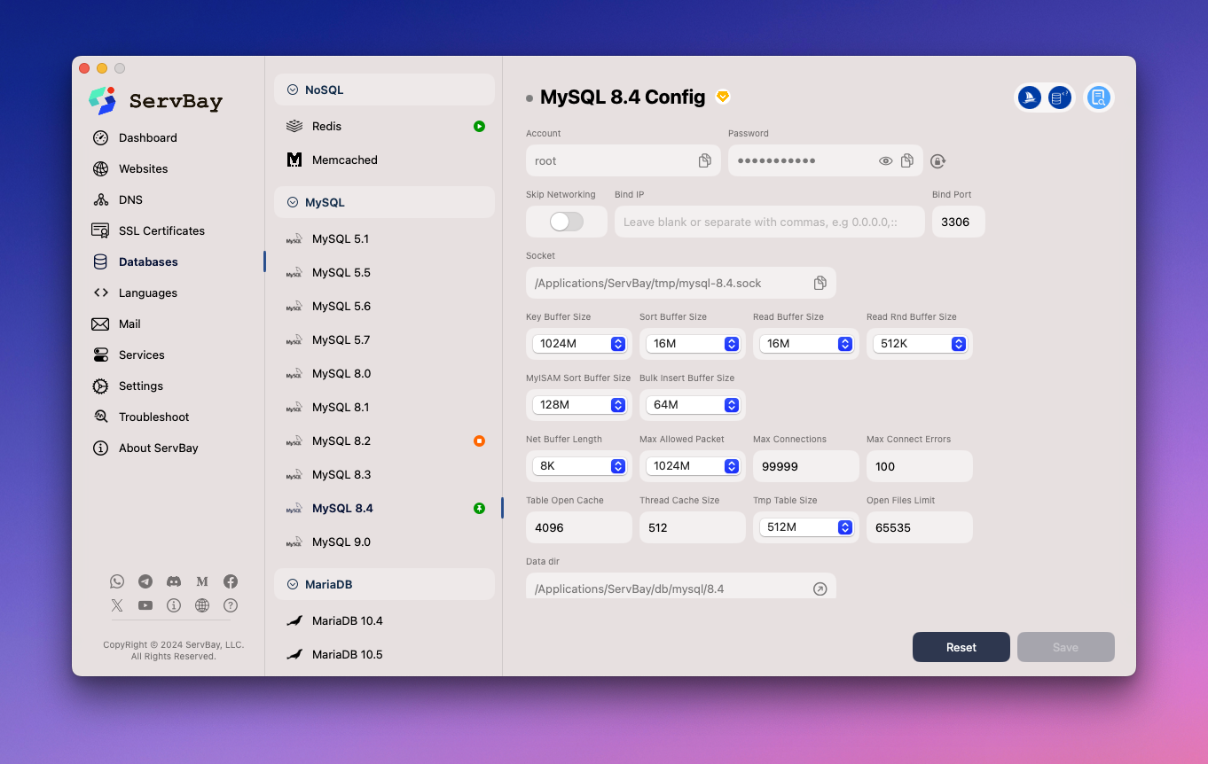
Task: Open the Telegram link icon
Action: [x=145, y=581]
